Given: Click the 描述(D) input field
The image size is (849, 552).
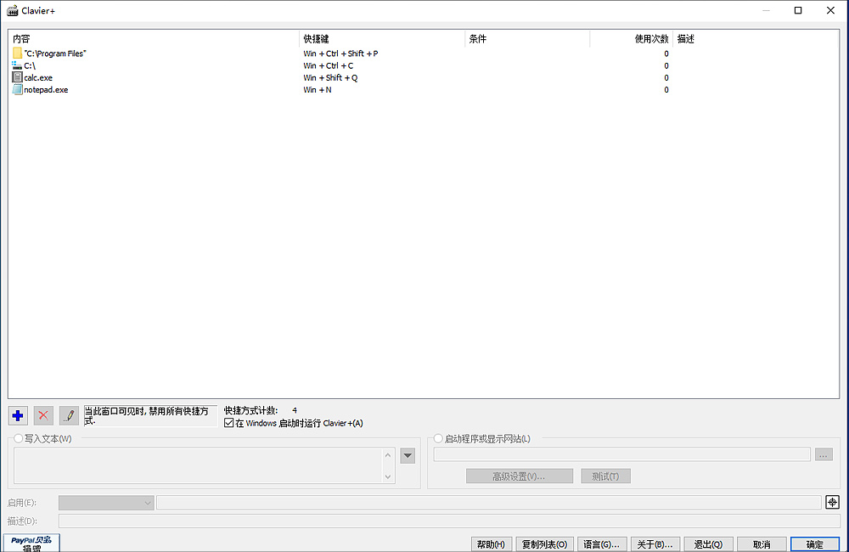Looking at the screenshot, I should pos(449,521).
